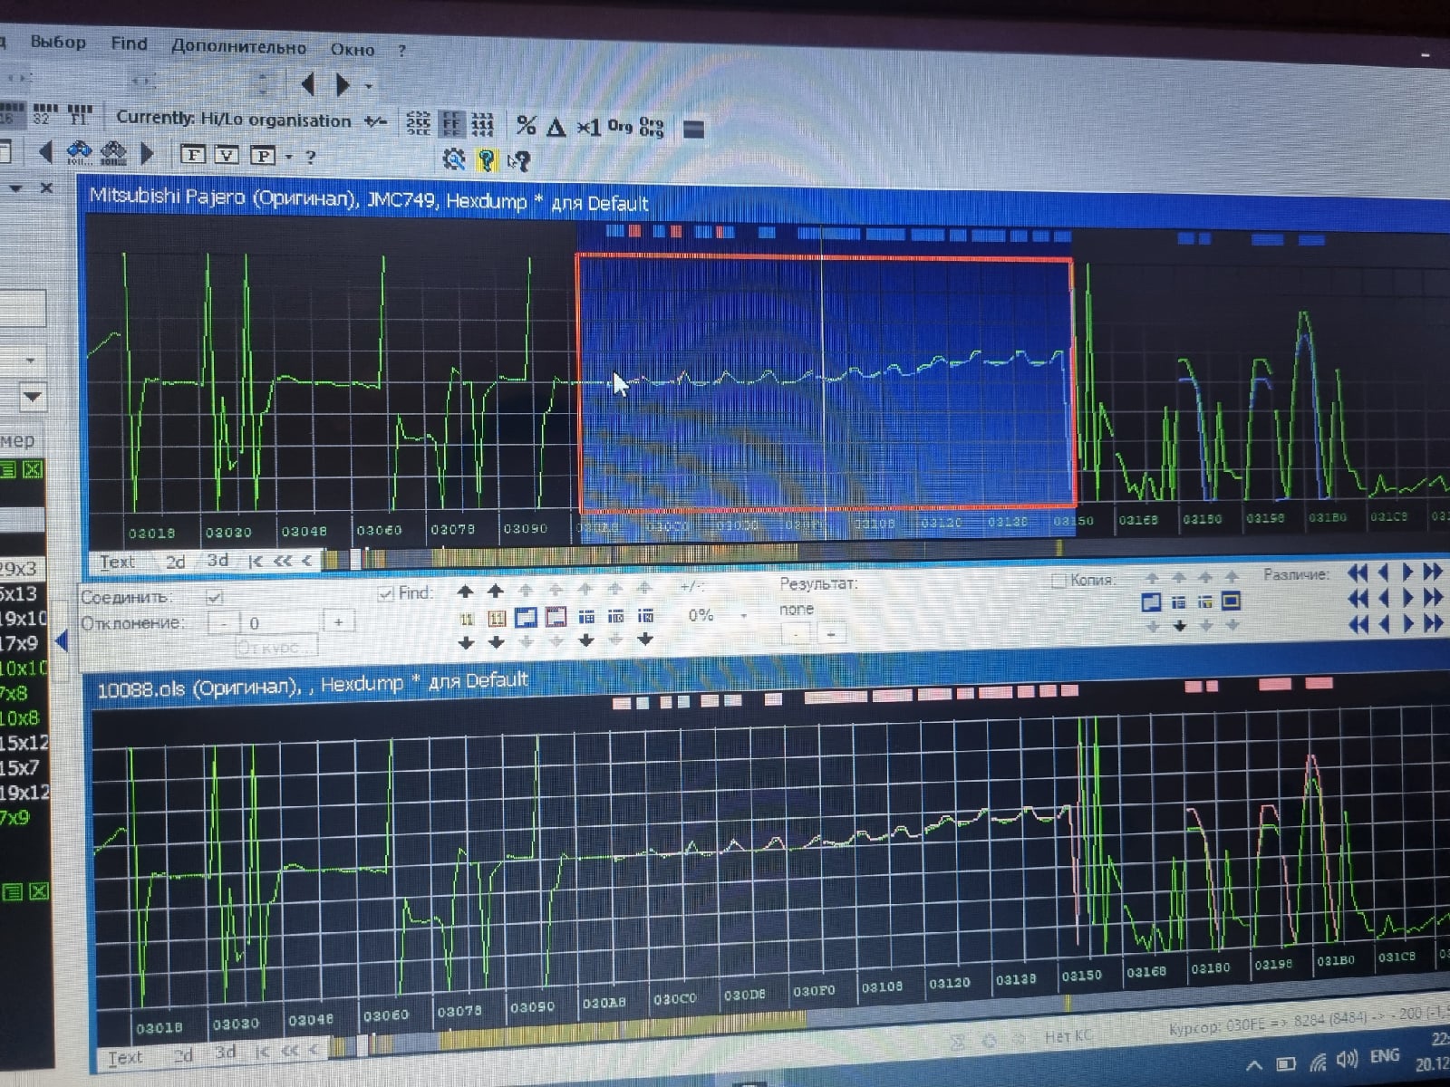Expand dropdown arrow beside the 'P' icon
Viewport: 1450px width, 1087px height.
[288, 157]
